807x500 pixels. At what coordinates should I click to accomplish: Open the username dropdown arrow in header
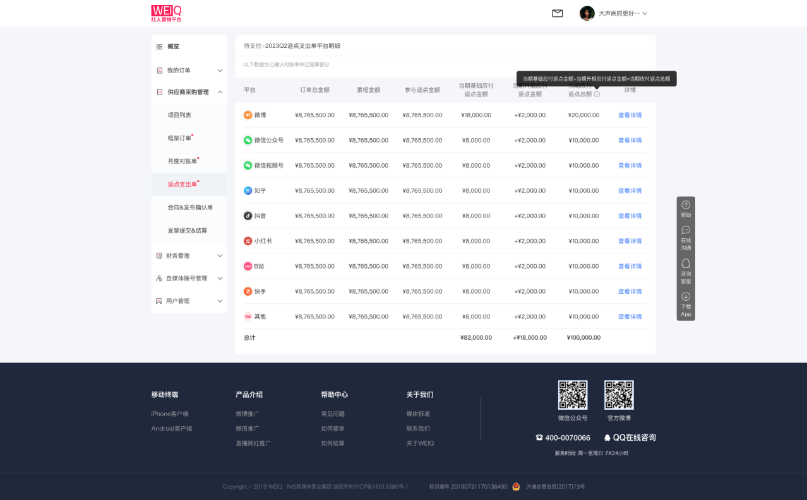click(x=645, y=13)
